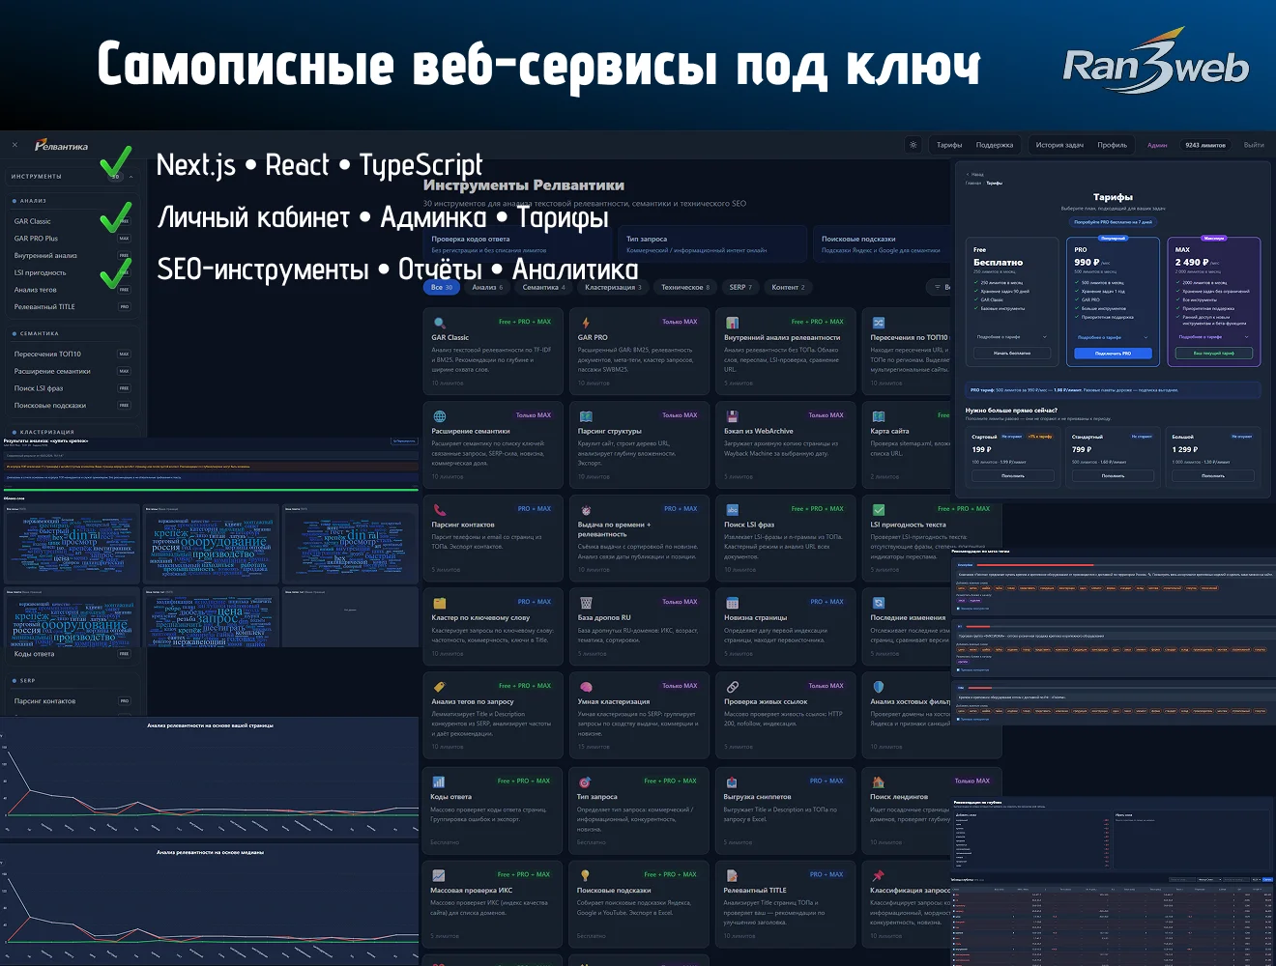The height and width of the screenshot is (966, 1276).
Task: Click the Тип запроса target icon
Action: pyautogui.click(x=585, y=781)
